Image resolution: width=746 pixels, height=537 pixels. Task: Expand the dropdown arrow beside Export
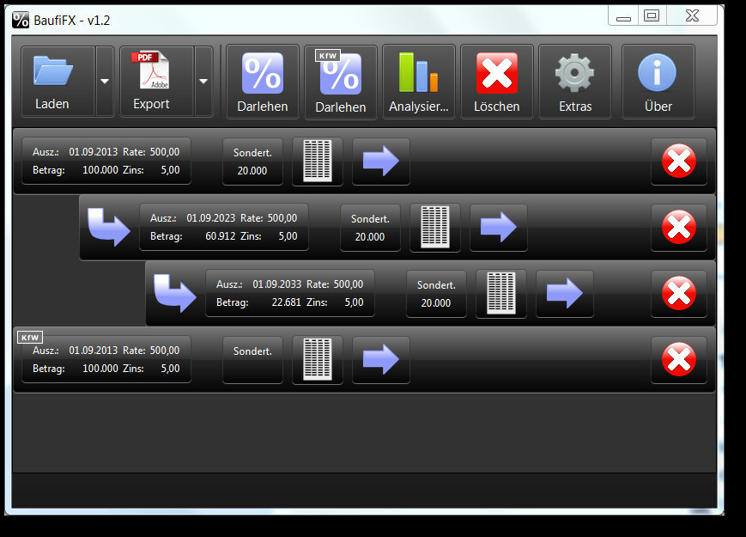coord(203,82)
